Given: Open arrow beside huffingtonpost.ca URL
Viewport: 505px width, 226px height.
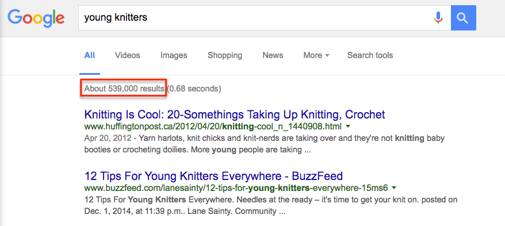Looking at the screenshot, I should pyautogui.click(x=348, y=126).
